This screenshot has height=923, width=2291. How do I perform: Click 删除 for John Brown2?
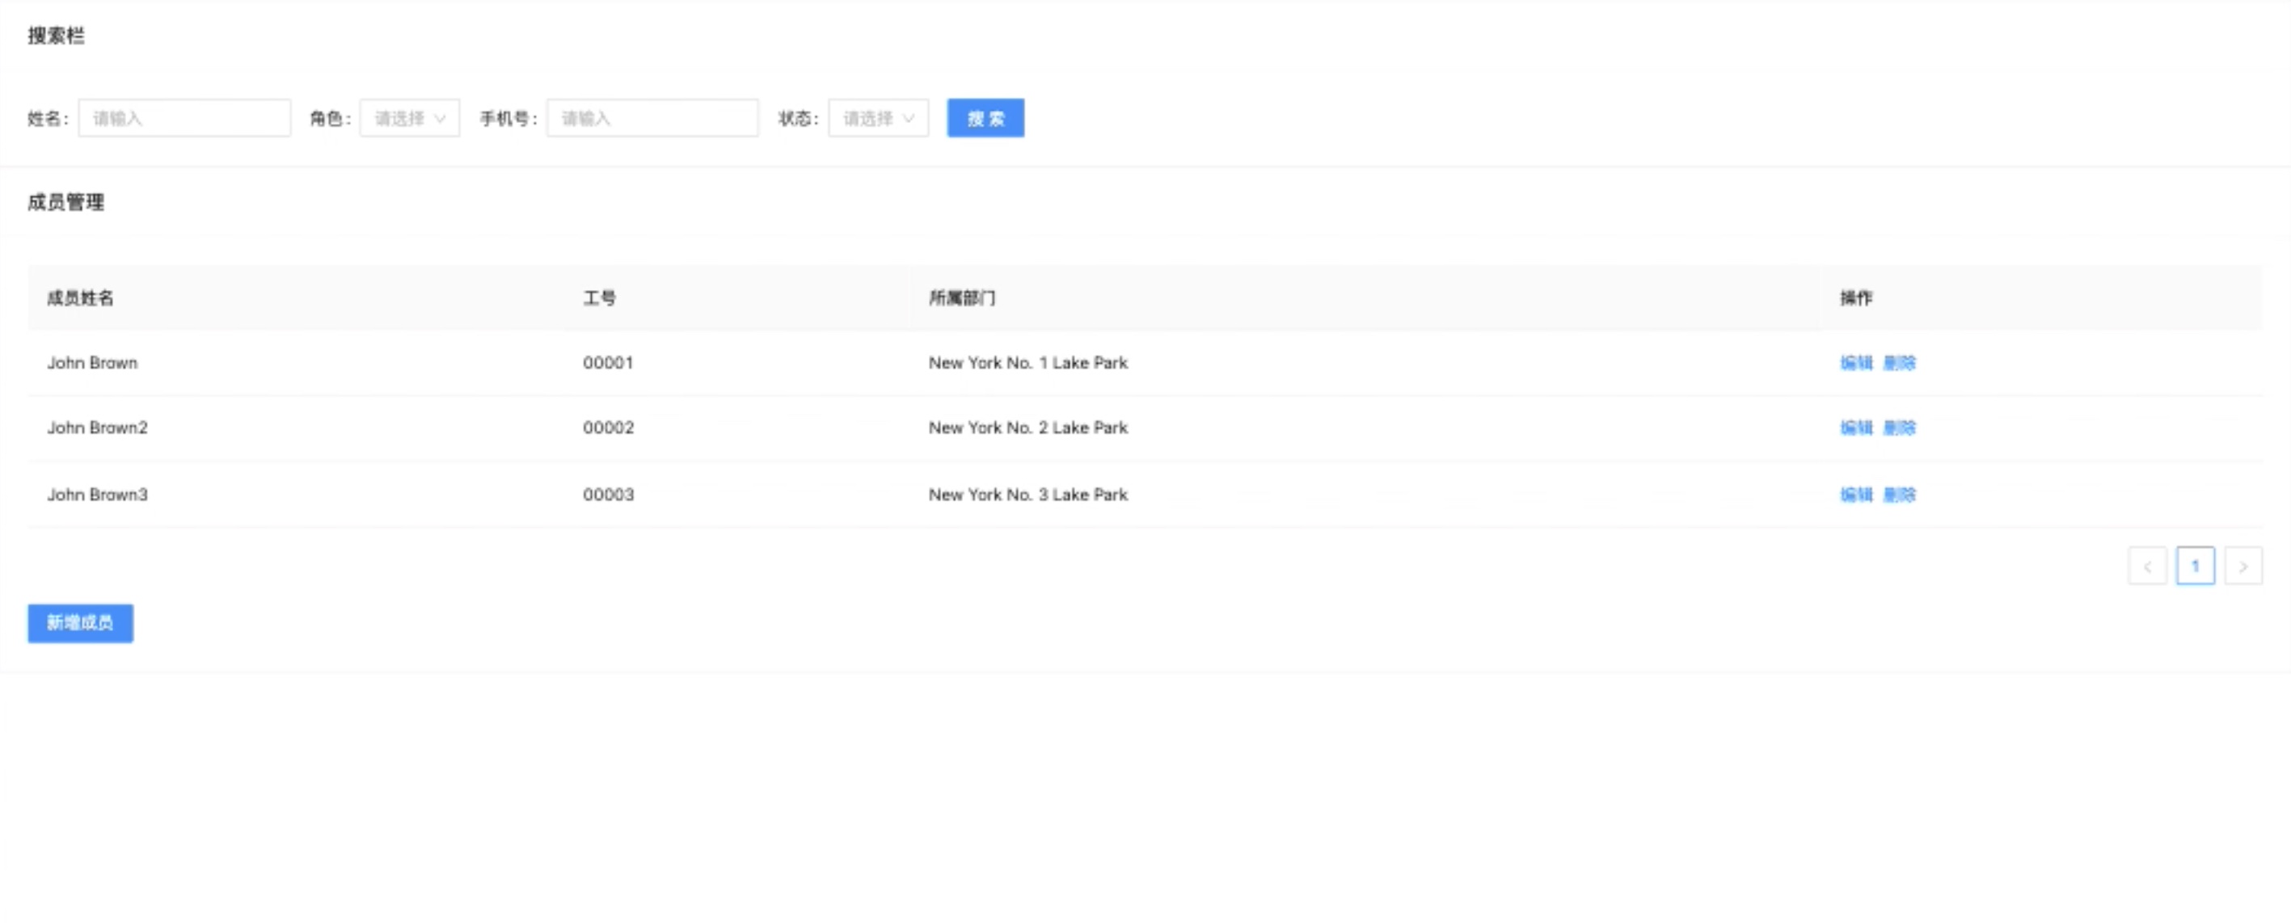[x=1900, y=428]
